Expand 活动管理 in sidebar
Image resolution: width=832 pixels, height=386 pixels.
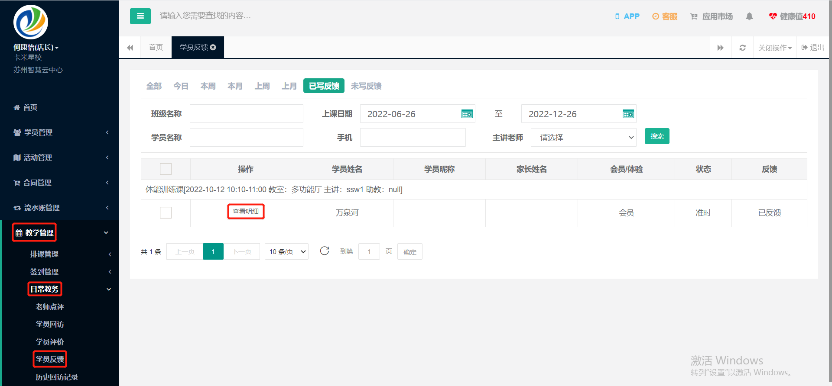[x=59, y=158]
